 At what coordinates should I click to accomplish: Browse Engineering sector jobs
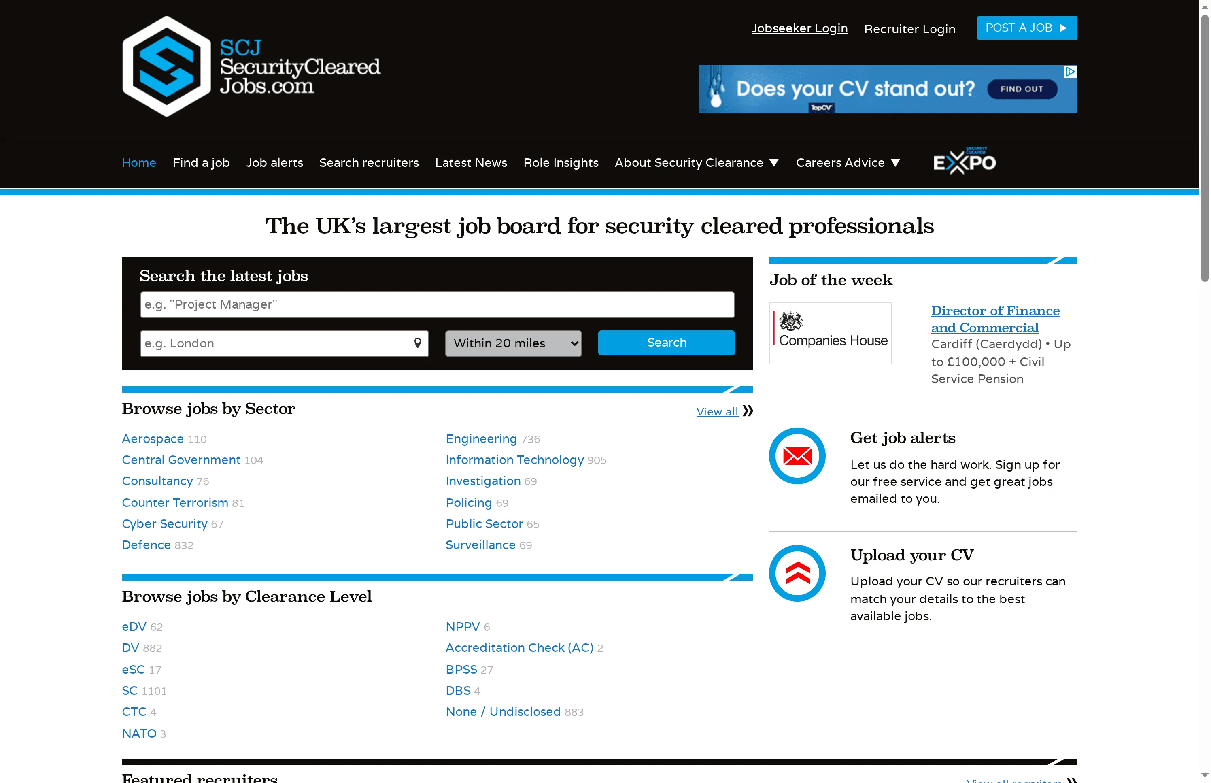(x=481, y=439)
